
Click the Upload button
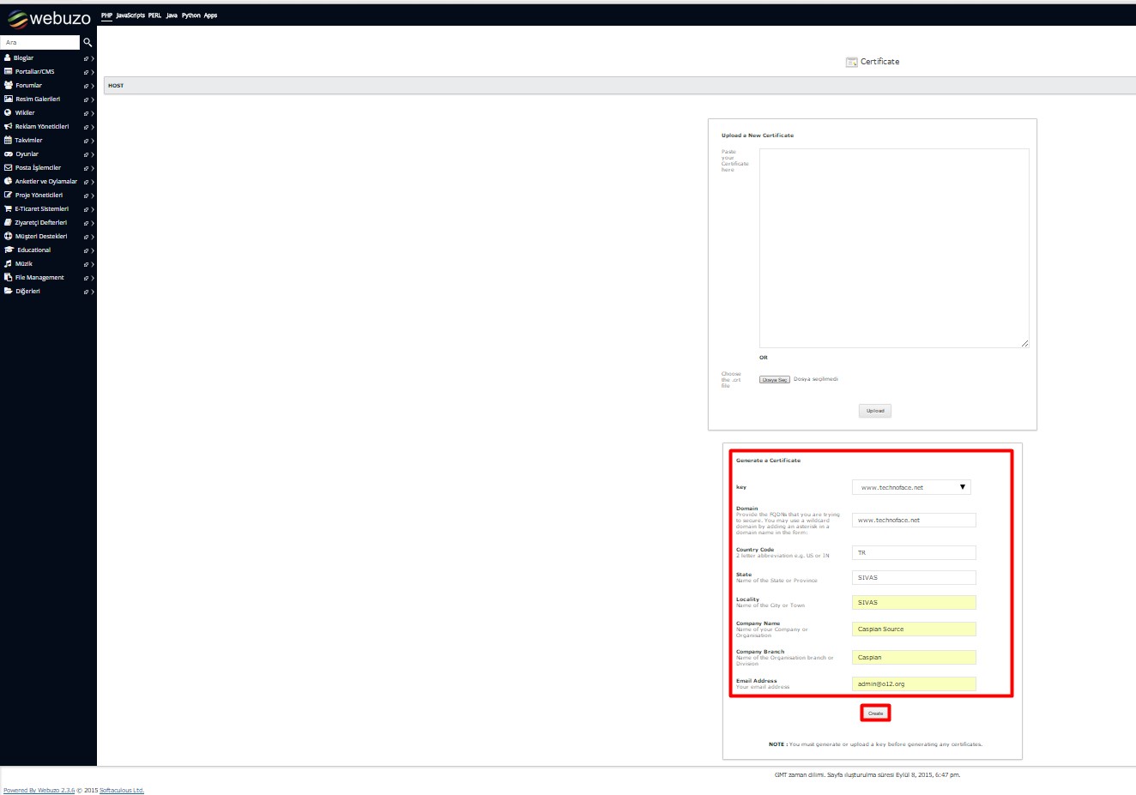pos(875,411)
